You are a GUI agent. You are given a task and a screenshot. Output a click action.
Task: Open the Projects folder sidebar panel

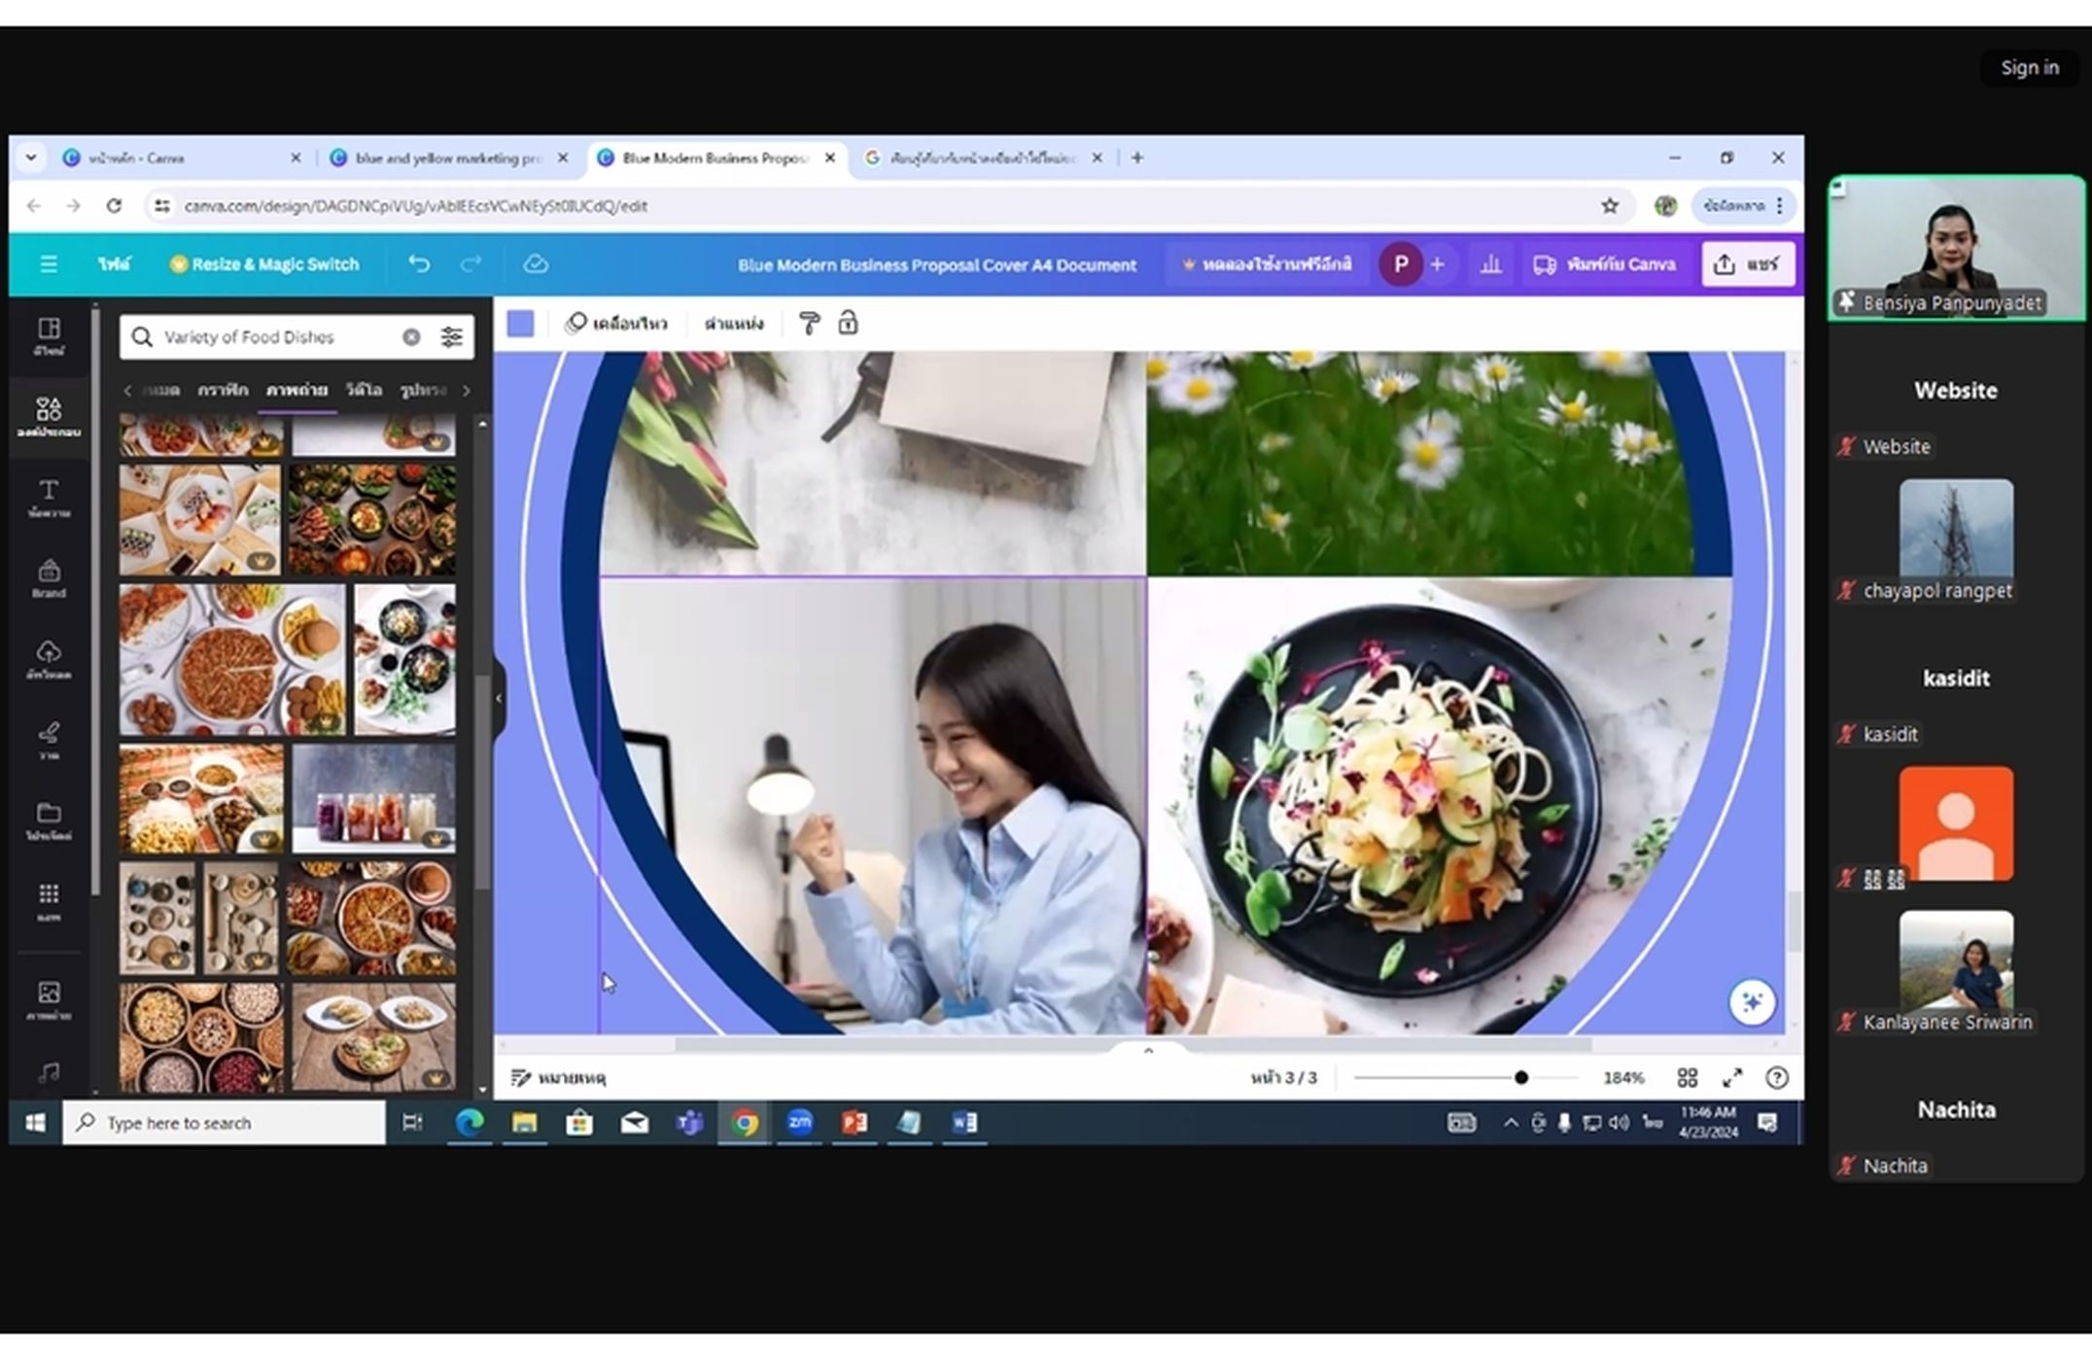tap(49, 821)
